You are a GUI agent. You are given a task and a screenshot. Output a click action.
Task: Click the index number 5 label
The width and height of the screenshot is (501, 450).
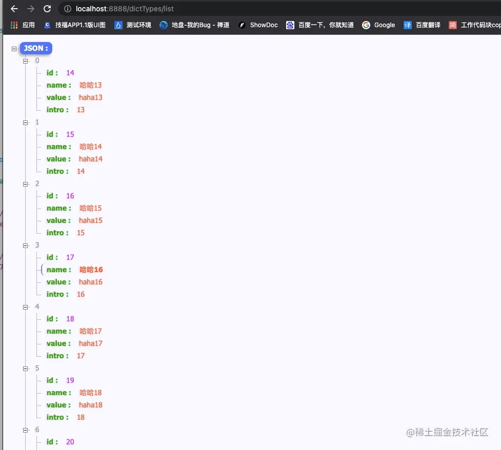[37, 368]
